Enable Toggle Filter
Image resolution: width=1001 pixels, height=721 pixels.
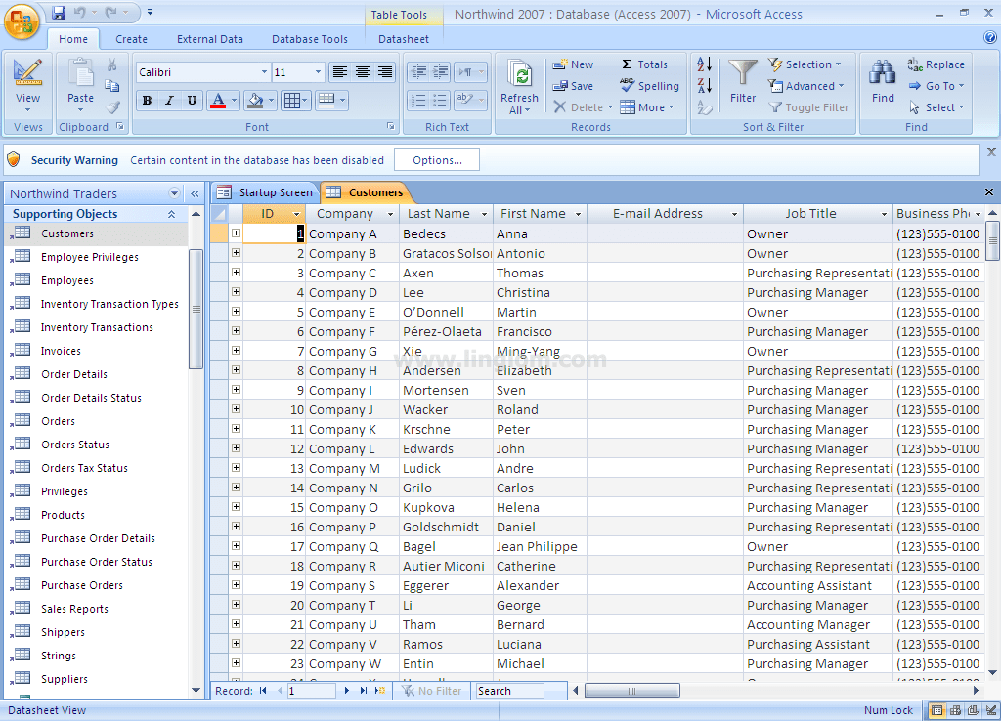click(808, 107)
